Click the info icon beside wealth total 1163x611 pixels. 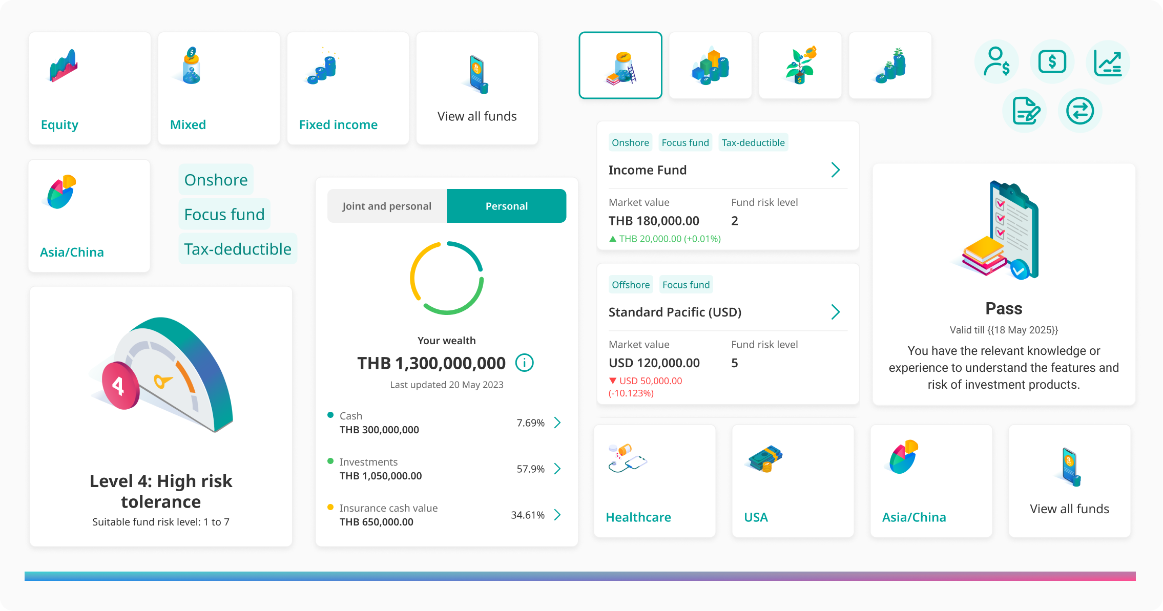click(524, 363)
